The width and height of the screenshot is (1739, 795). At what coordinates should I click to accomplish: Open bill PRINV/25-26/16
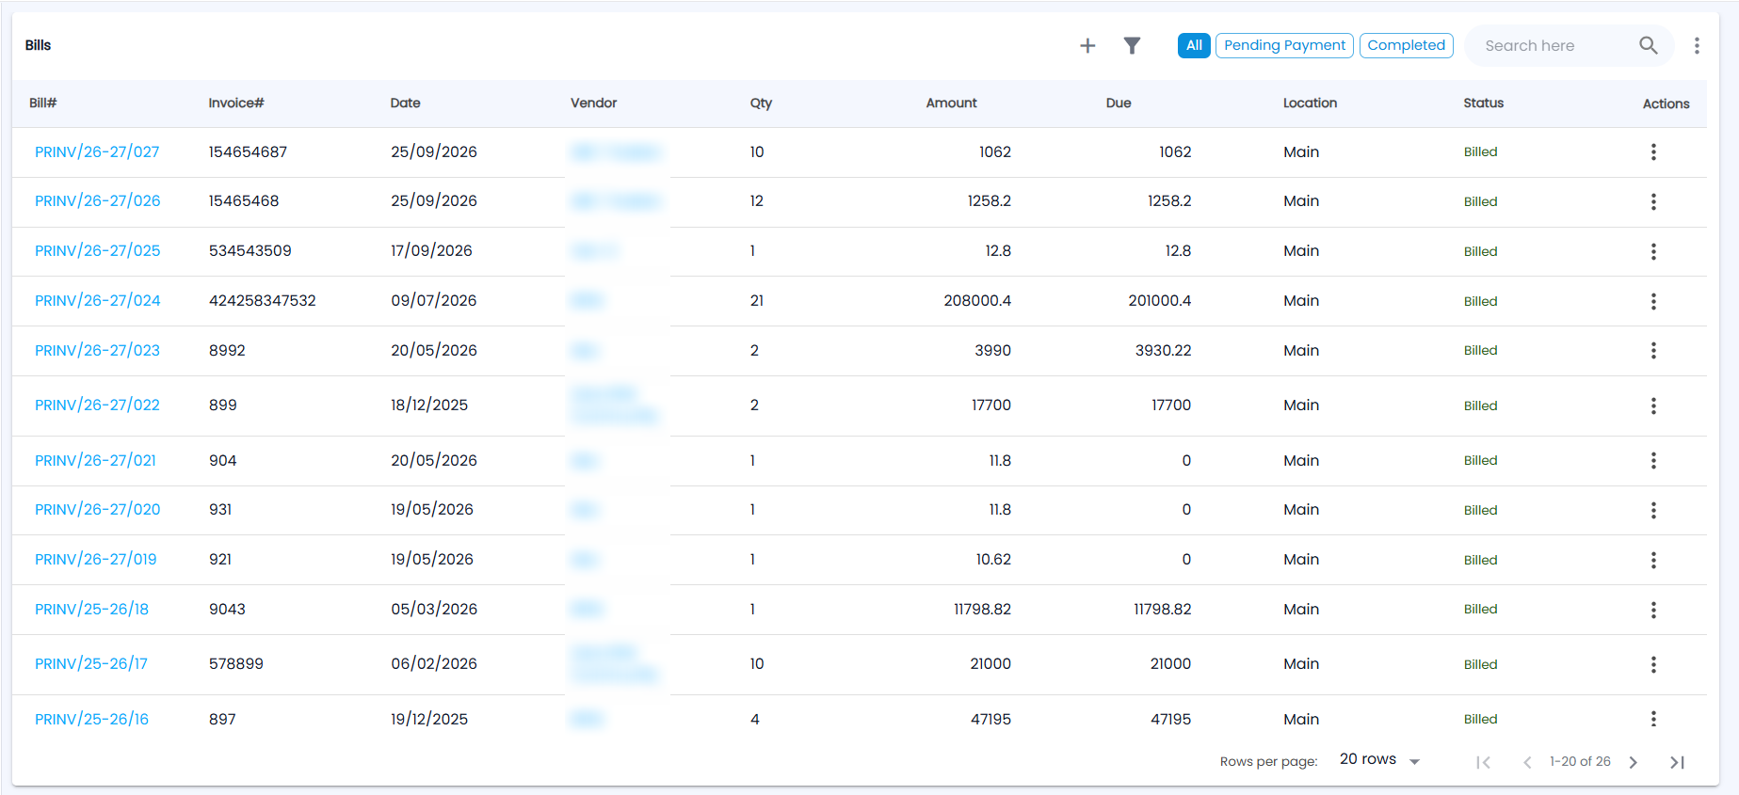pyautogui.click(x=92, y=719)
